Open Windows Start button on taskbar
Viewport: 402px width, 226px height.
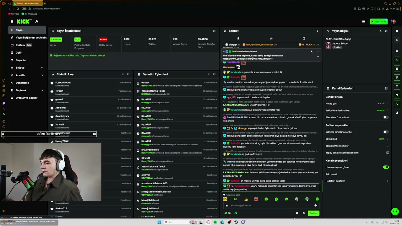[159, 222]
